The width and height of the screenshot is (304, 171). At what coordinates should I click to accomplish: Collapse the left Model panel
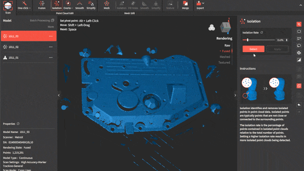(x=59, y=95)
